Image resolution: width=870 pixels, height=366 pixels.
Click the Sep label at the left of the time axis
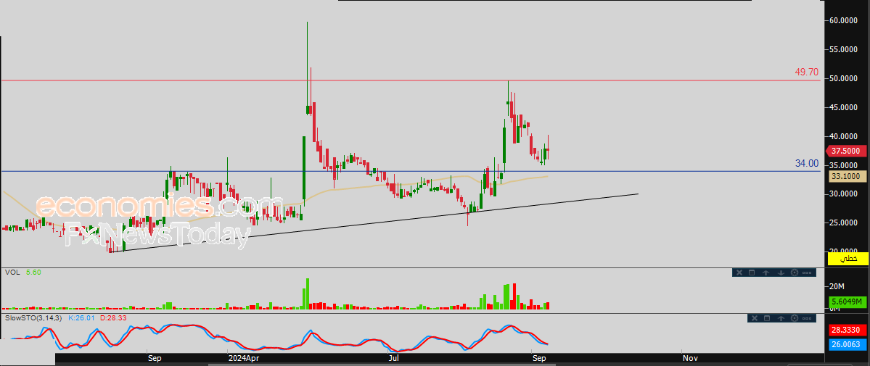[x=155, y=359]
